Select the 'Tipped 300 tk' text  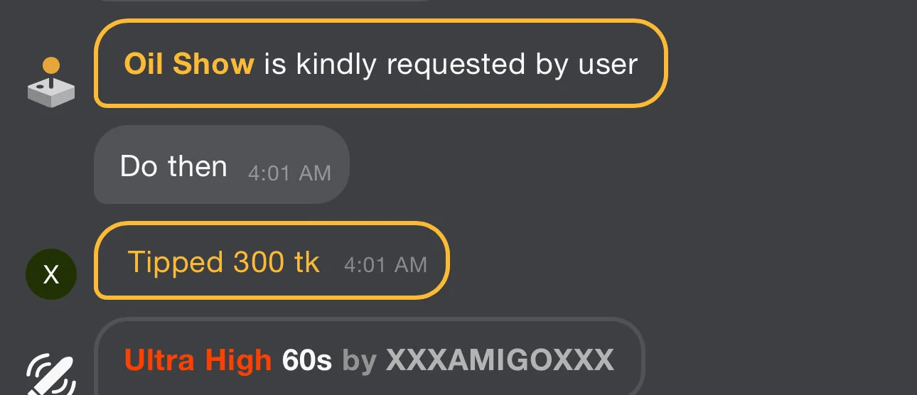pyautogui.click(x=223, y=262)
